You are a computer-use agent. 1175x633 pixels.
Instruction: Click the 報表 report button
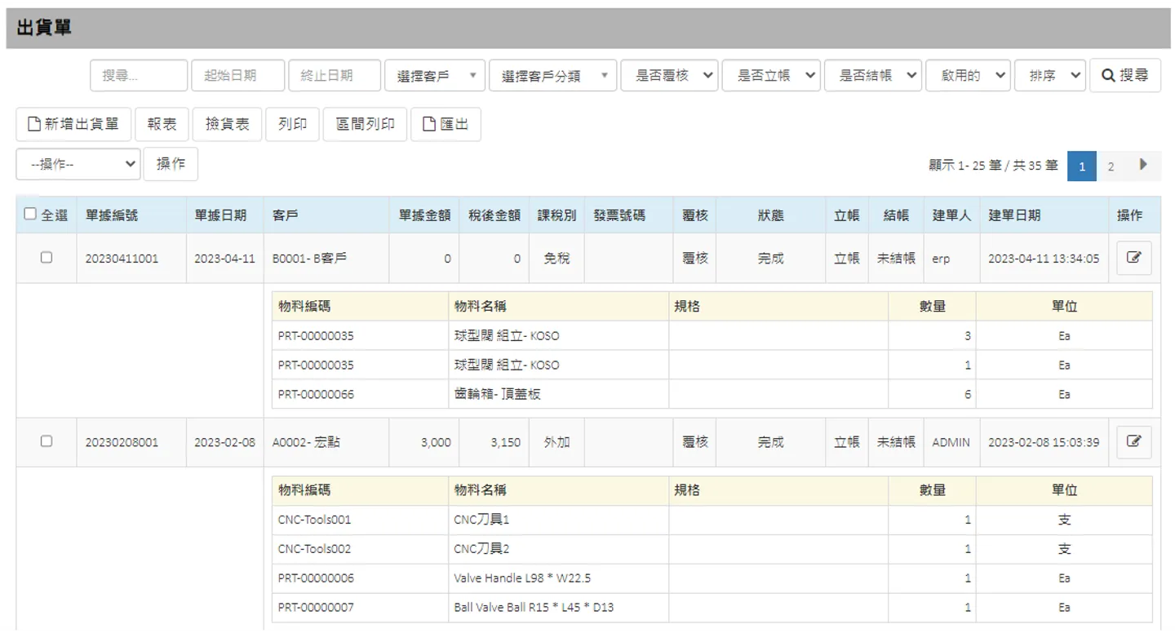click(x=162, y=124)
